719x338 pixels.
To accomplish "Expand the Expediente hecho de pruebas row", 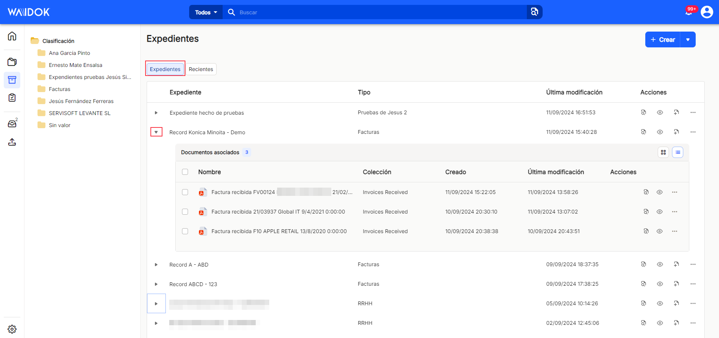I will (156, 113).
